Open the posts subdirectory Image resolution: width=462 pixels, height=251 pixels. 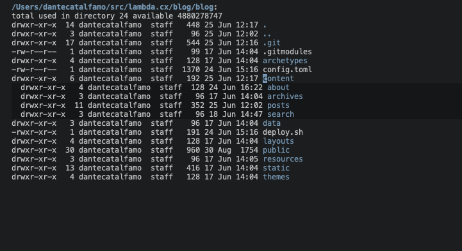click(278, 105)
